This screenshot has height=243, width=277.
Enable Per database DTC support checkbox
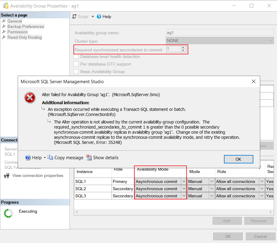coord(76,64)
